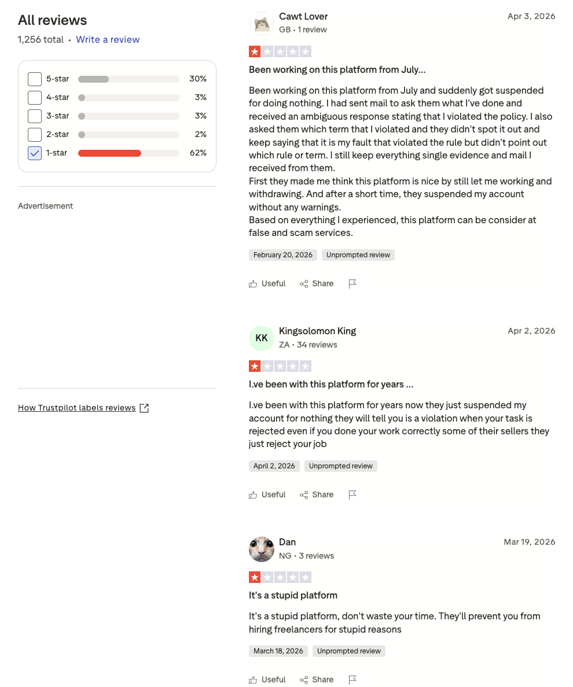Viewport: 573px width, 687px height.
Task: Open Cawt Lover's cat avatar
Action: pos(262,24)
